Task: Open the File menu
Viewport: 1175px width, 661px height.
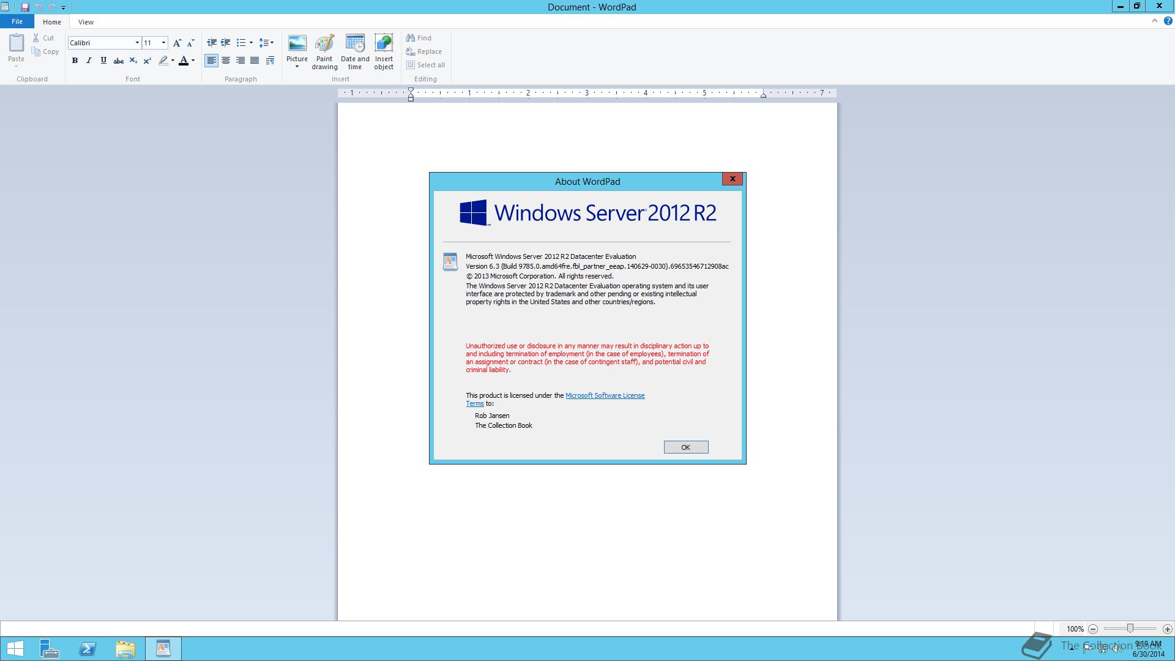Action: click(x=17, y=21)
